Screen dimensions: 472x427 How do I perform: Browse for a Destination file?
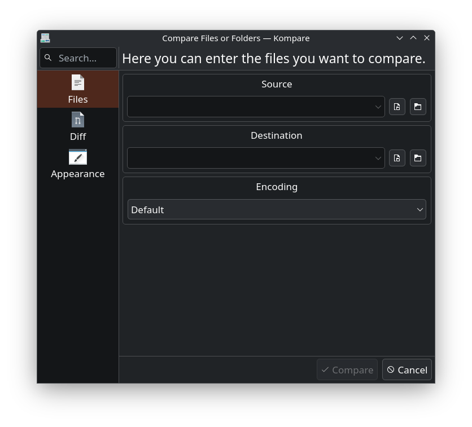[397, 158]
